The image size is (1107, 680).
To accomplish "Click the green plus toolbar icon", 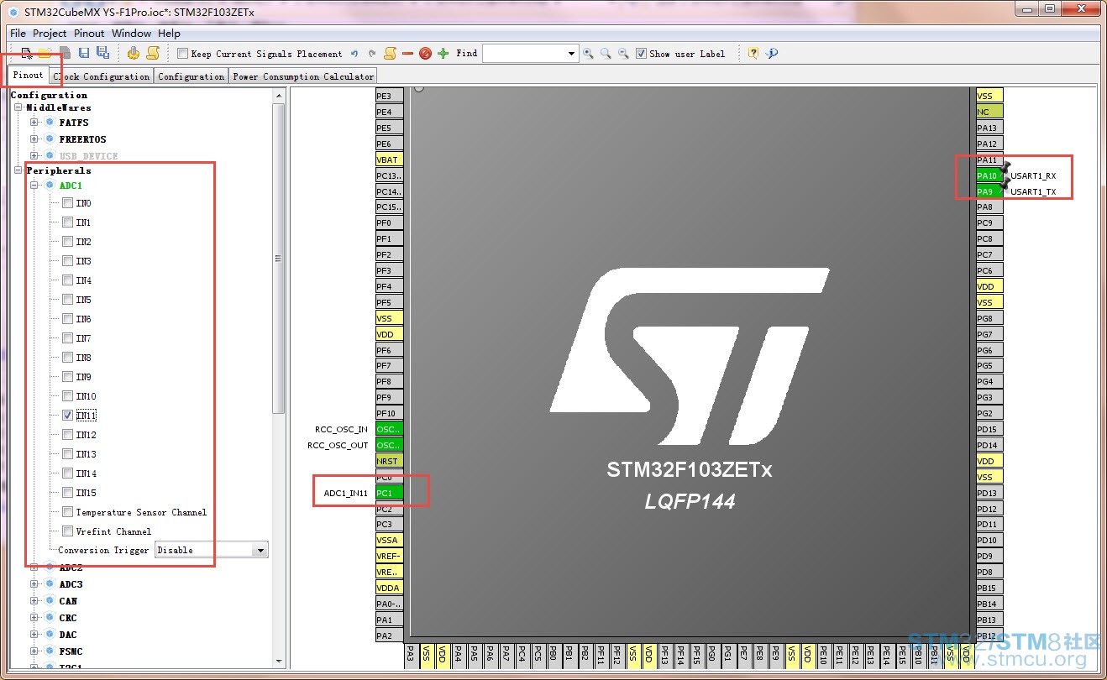I will (443, 54).
